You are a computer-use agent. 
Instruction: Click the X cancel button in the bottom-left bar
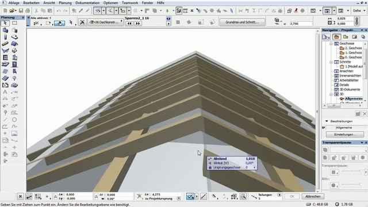tap(21, 197)
